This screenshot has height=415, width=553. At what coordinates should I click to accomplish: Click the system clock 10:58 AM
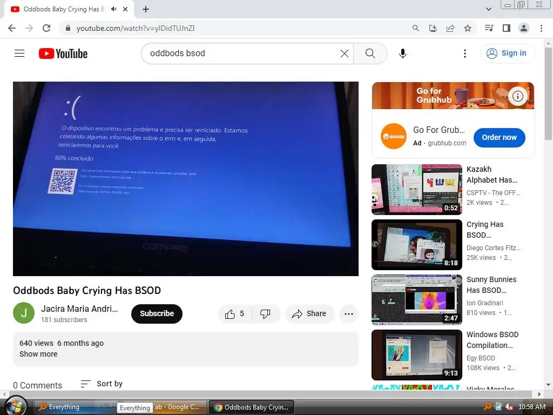(531, 407)
